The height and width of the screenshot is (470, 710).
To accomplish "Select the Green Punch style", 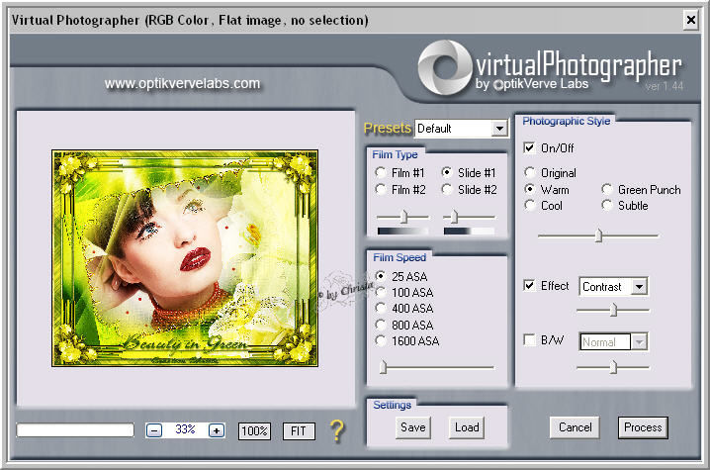I will (607, 189).
